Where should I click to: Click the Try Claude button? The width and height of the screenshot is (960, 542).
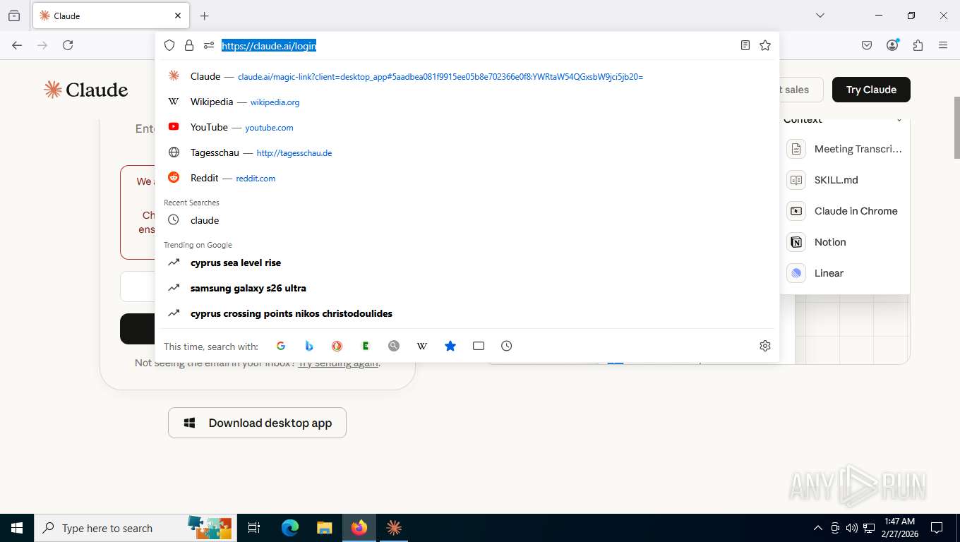tap(871, 90)
